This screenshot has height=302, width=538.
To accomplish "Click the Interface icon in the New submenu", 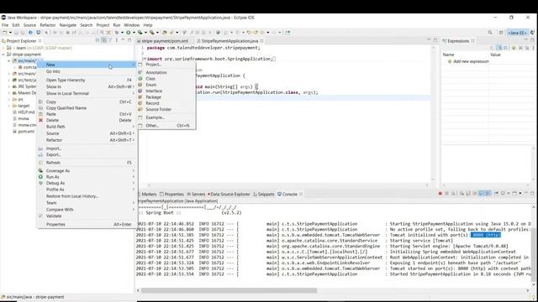I will click(x=140, y=91).
